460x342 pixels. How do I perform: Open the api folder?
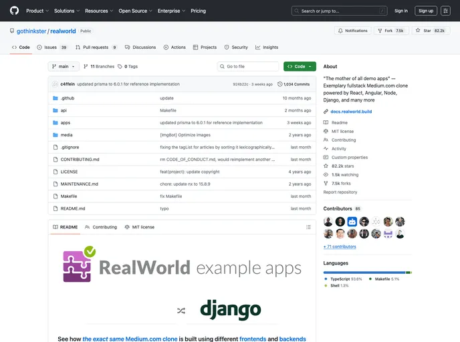(x=64, y=110)
